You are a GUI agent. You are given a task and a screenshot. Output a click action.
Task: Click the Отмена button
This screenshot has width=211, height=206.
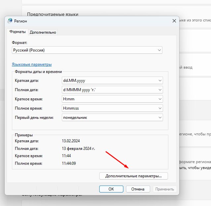coord(138,189)
